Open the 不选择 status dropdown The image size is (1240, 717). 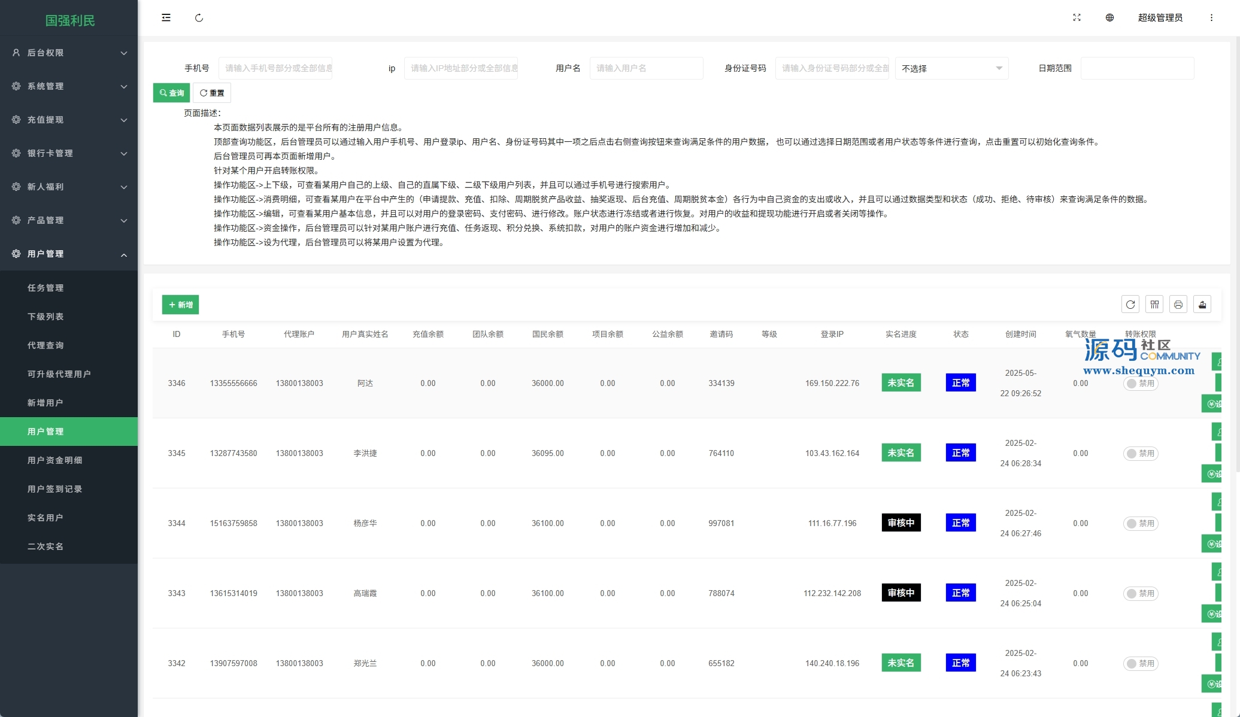pyautogui.click(x=951, y=68)
